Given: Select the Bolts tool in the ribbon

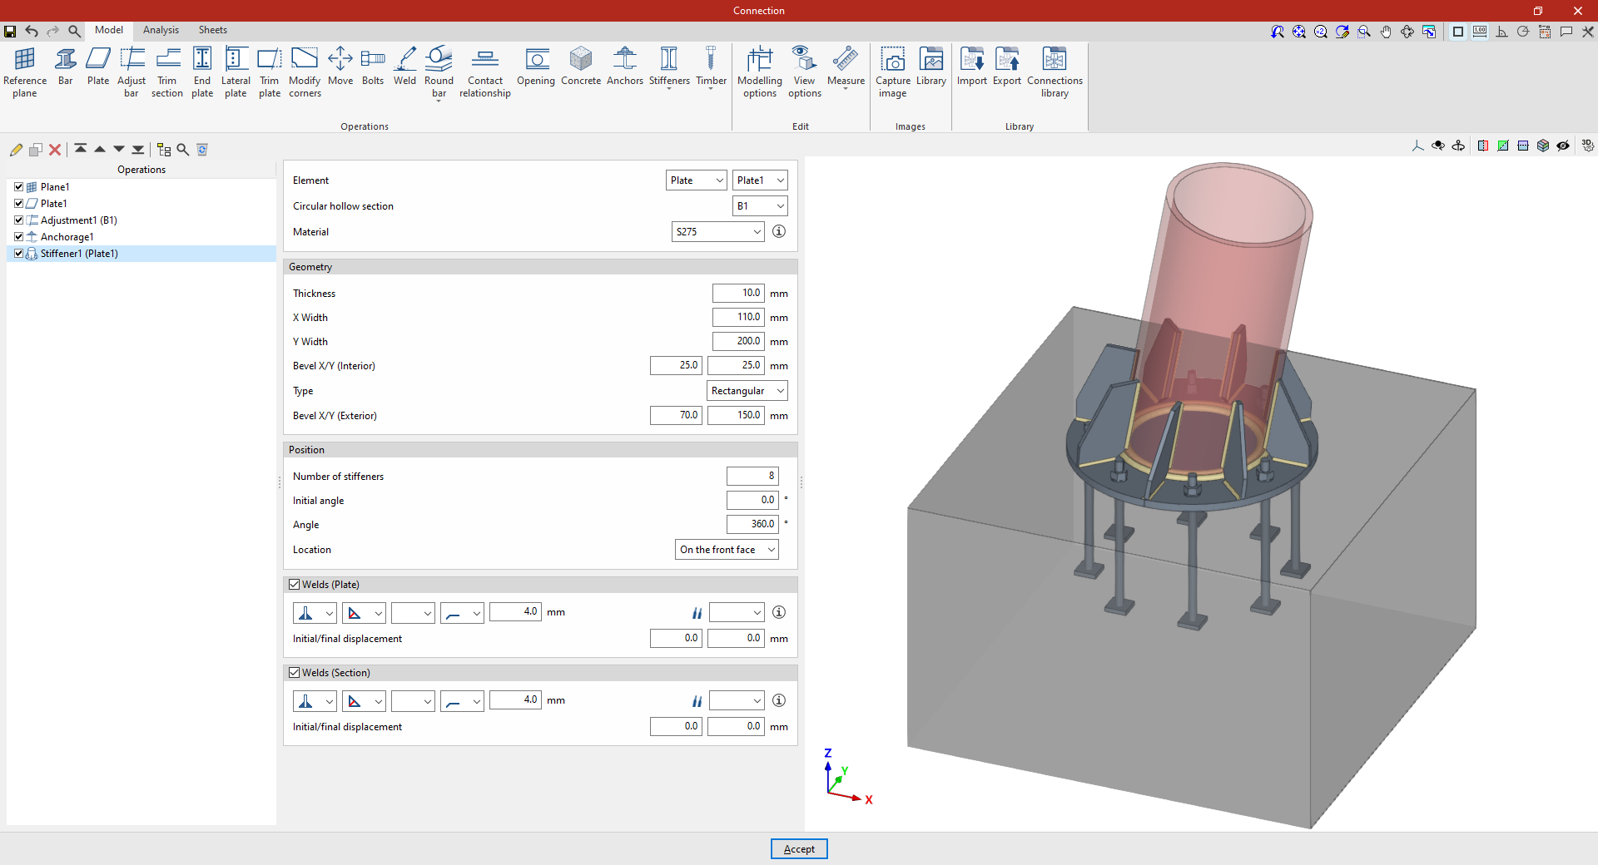Looking at the screenshot, I should (372, 67).
